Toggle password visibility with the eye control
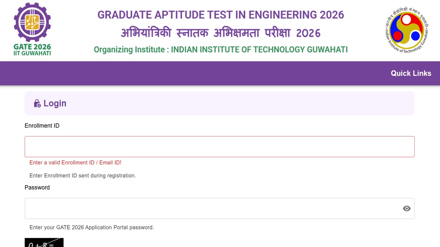The image size is (440, 247). coord(407,208)
